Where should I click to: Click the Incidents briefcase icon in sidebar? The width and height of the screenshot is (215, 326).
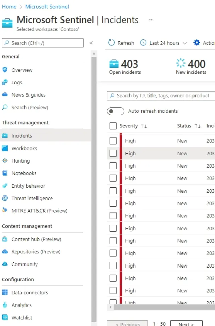click(5, 135)
